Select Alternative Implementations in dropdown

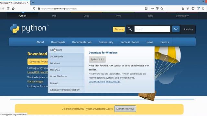point(66,90)
